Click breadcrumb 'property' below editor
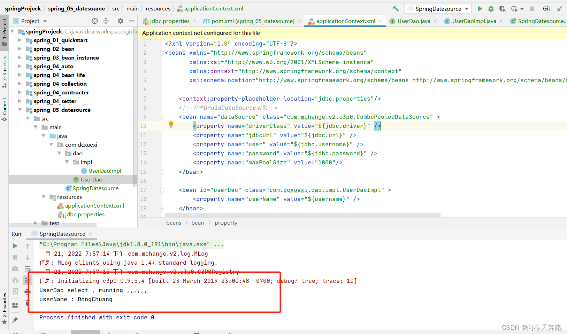Image resolution: width=567 pixels, height=334 pixels. pos(226,223)
